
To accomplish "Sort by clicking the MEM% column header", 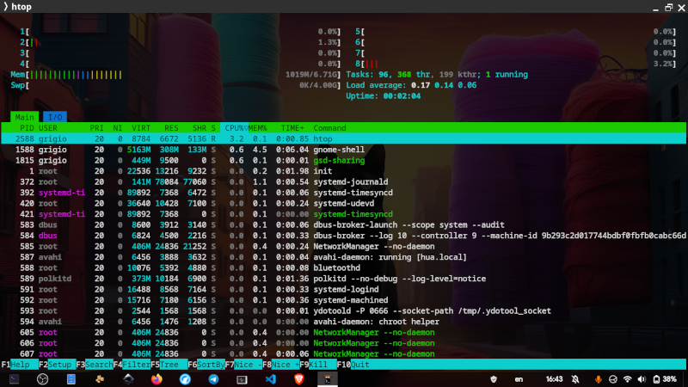I will pyautogui.click(x=259, y=128).
